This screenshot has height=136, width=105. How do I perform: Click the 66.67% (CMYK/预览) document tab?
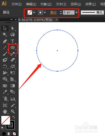37,20
